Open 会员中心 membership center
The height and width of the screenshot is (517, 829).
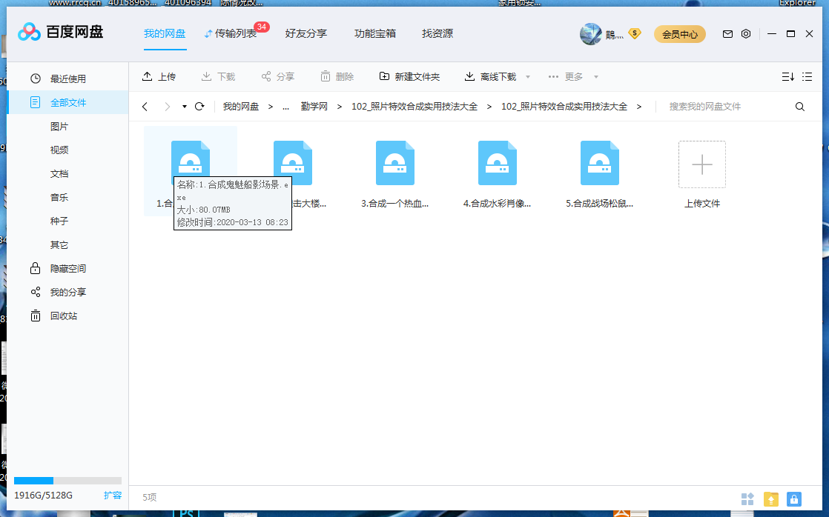click(x=680, y=34)
